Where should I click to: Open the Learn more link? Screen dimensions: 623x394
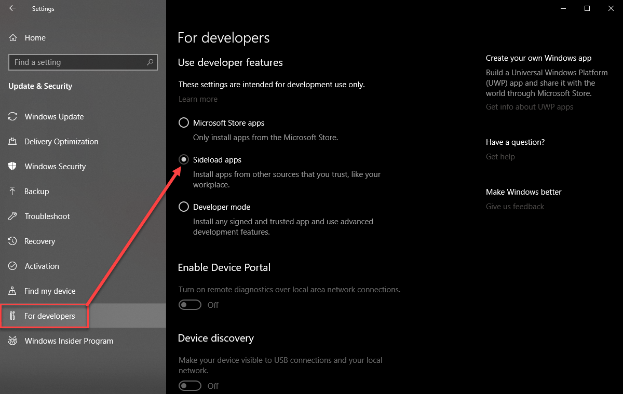point(198,99)
